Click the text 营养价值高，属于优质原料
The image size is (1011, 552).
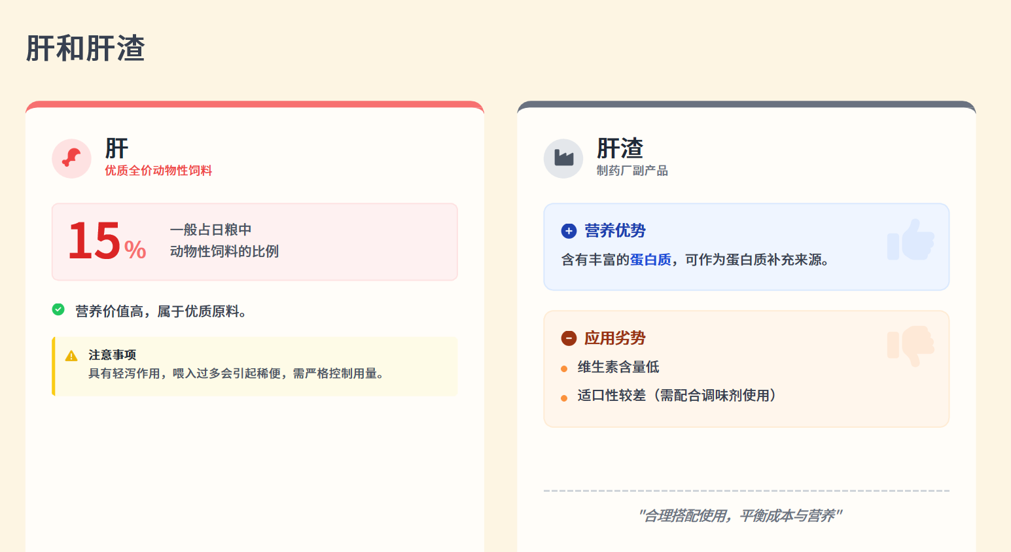(161, 311)
